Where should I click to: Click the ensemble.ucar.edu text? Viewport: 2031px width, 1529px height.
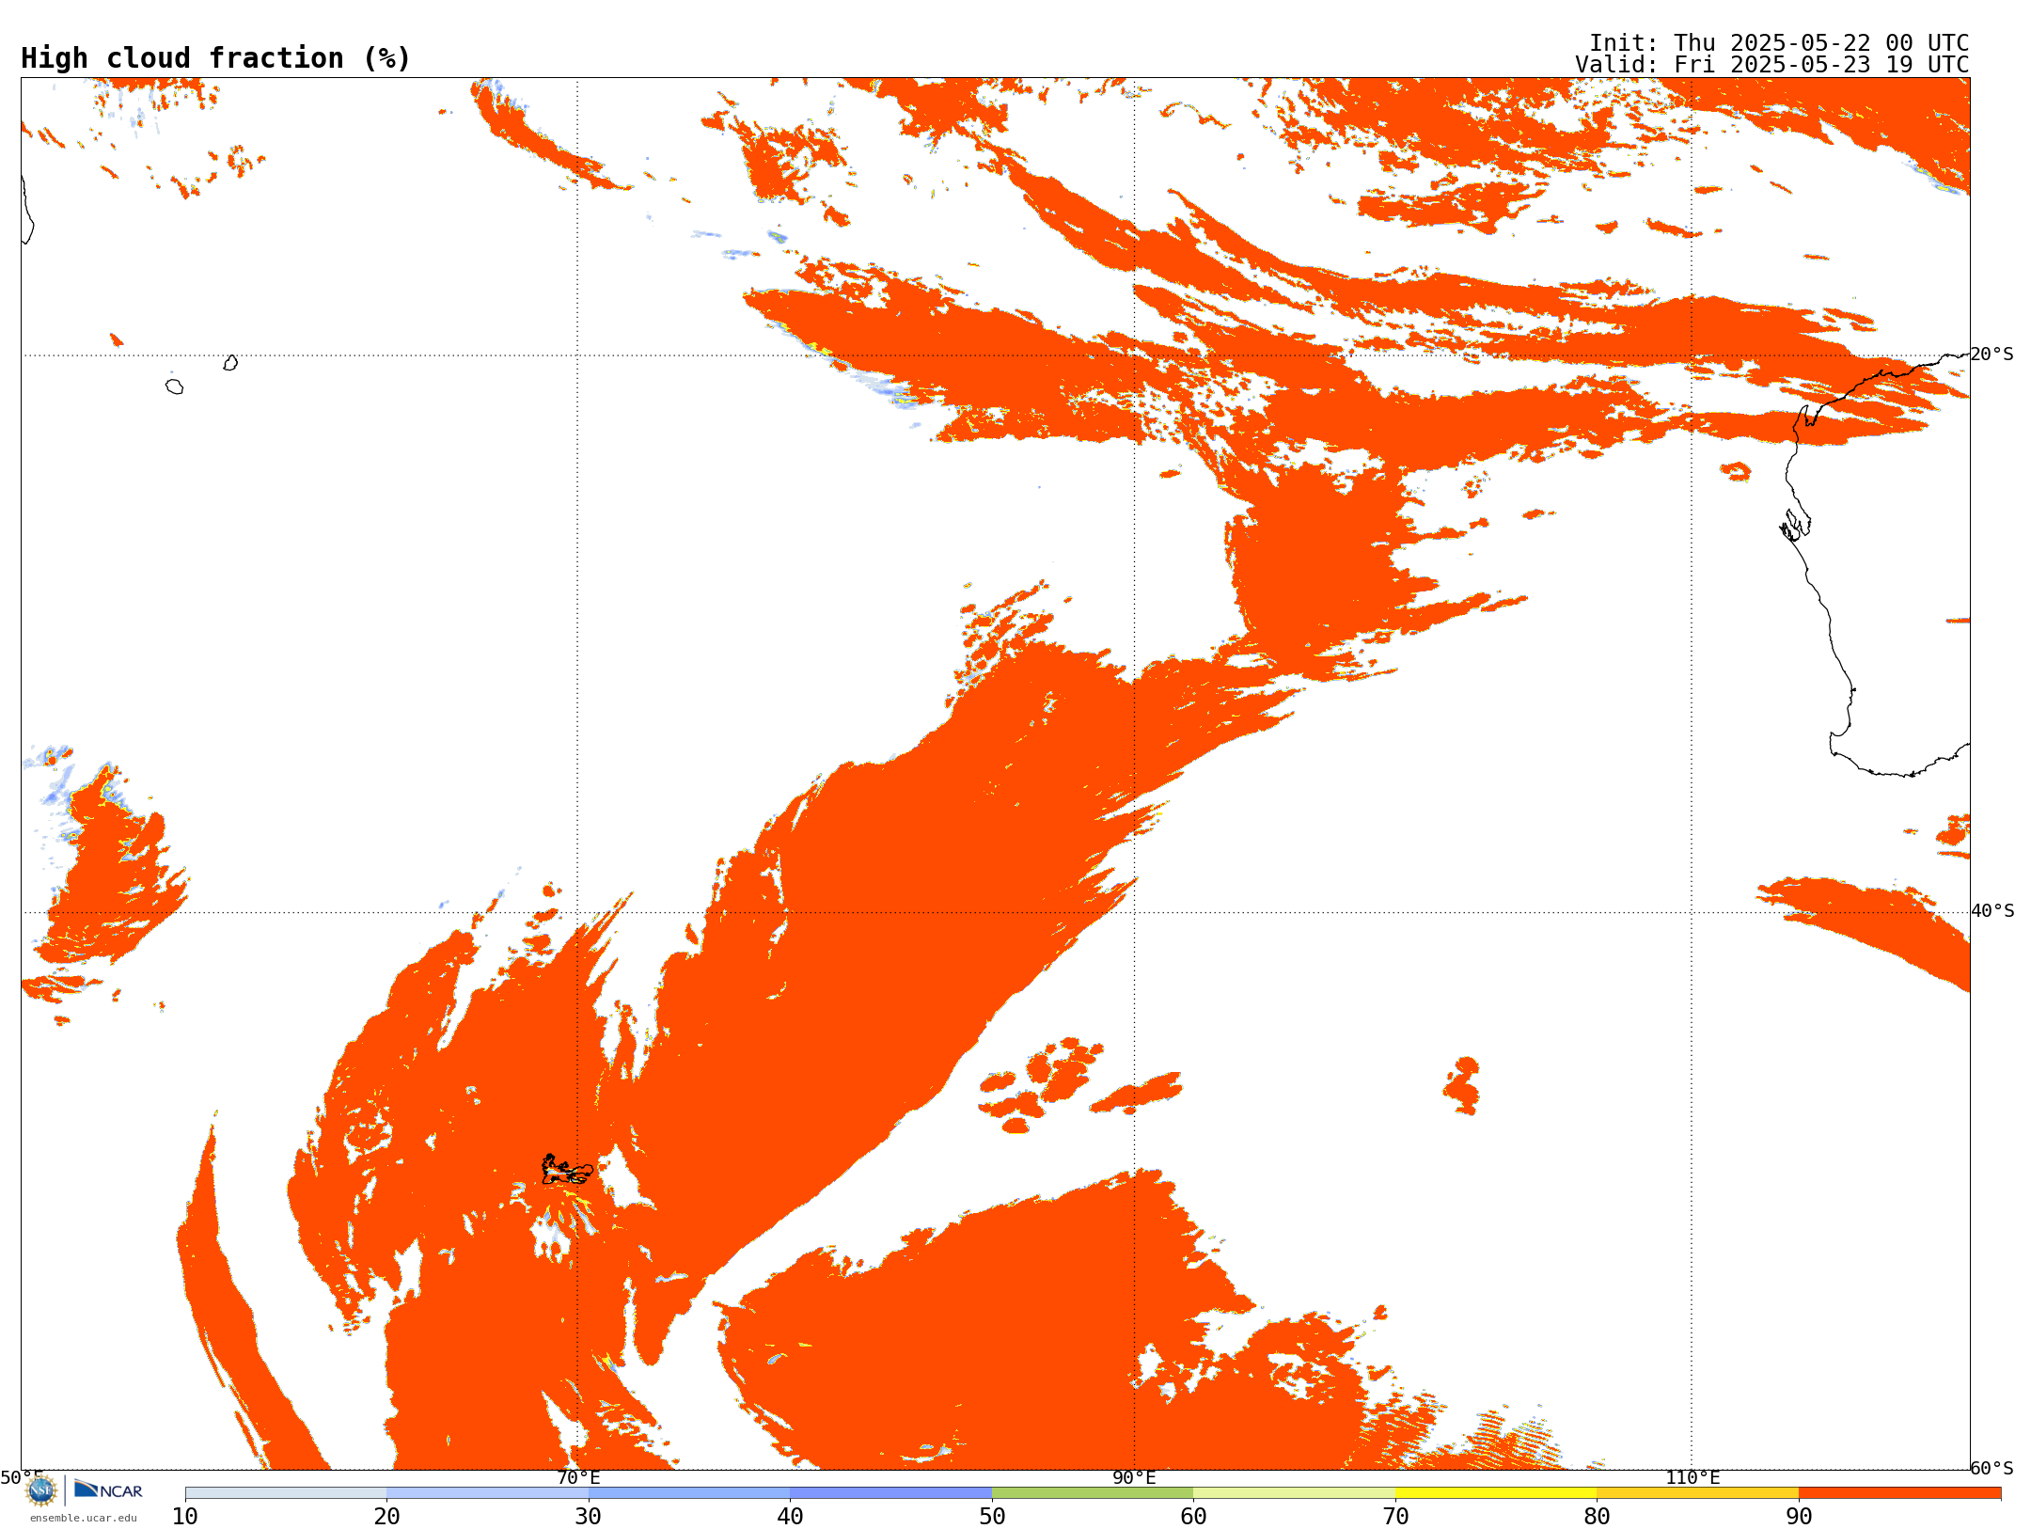[83, 1518]
